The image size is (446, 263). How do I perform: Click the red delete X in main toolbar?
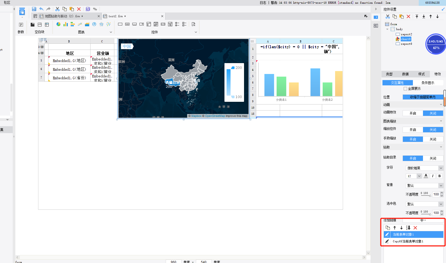click(x=79, y=9)
